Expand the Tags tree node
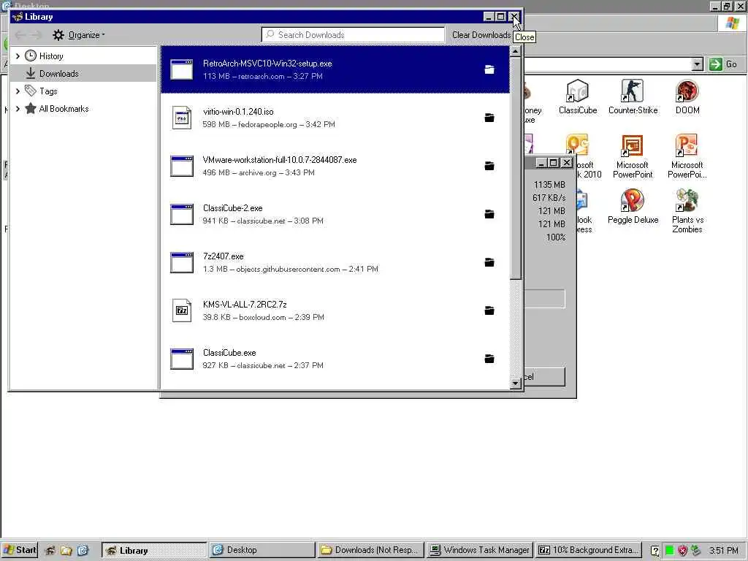The width and height of the screenshot is (748, 561). click(x=18, y=91)
